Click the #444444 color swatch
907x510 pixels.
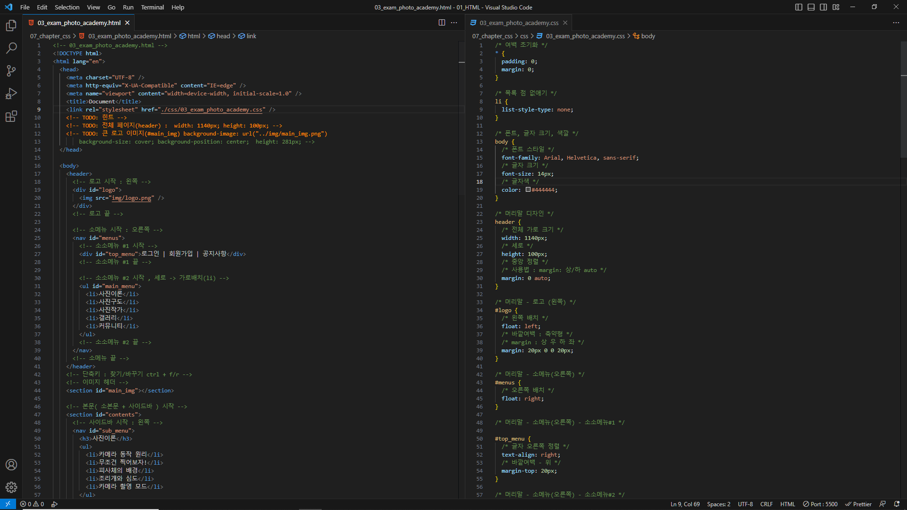coord(528,190)
